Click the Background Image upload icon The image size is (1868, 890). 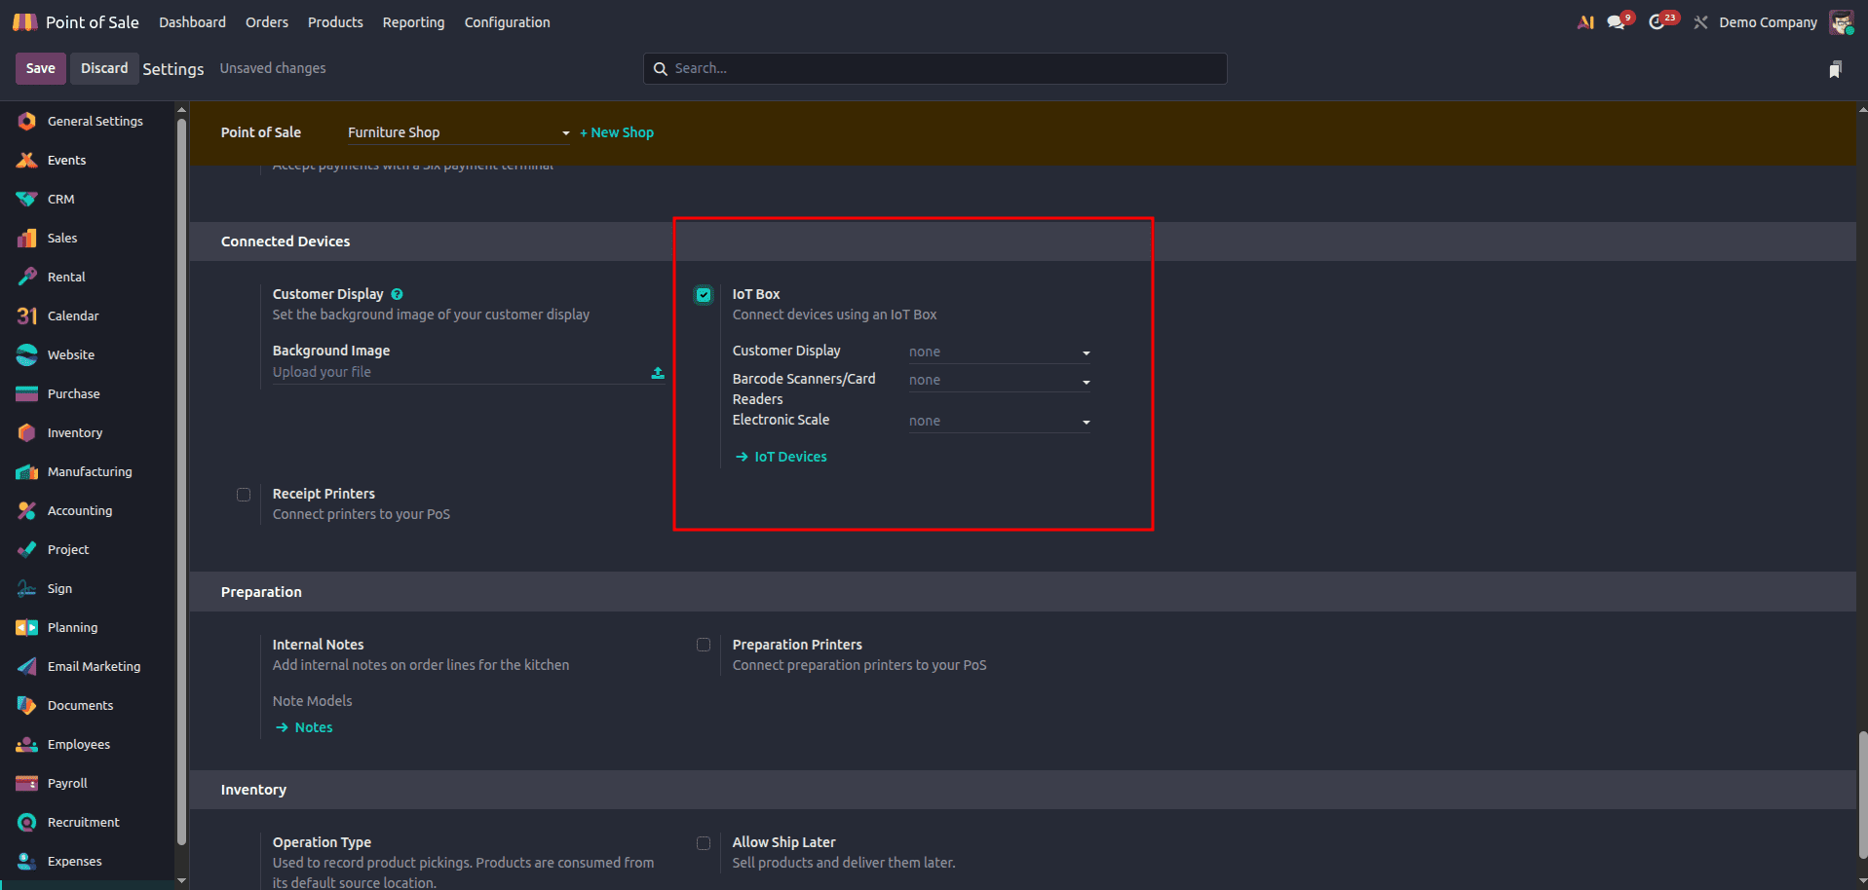[658, 373]
